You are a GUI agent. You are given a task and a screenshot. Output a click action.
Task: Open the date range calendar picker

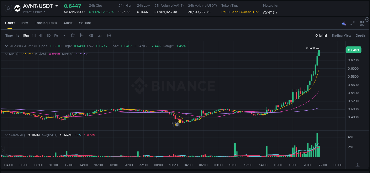[73, 35]
